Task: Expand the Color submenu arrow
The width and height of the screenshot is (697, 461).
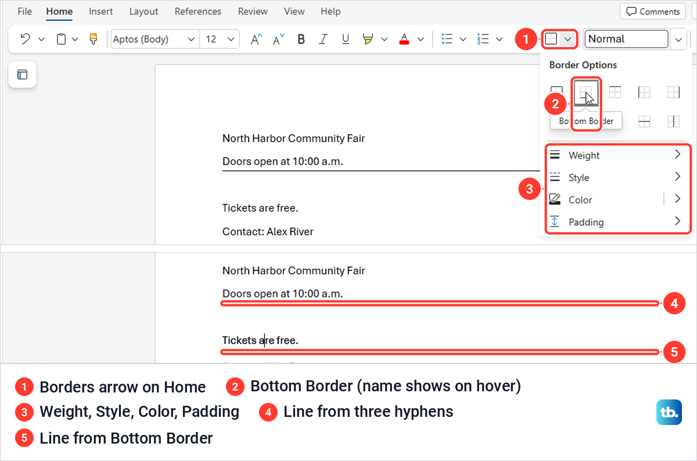Action: coord(677,199)
